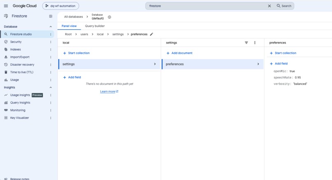Select the preferences document row

pos(213,64)
